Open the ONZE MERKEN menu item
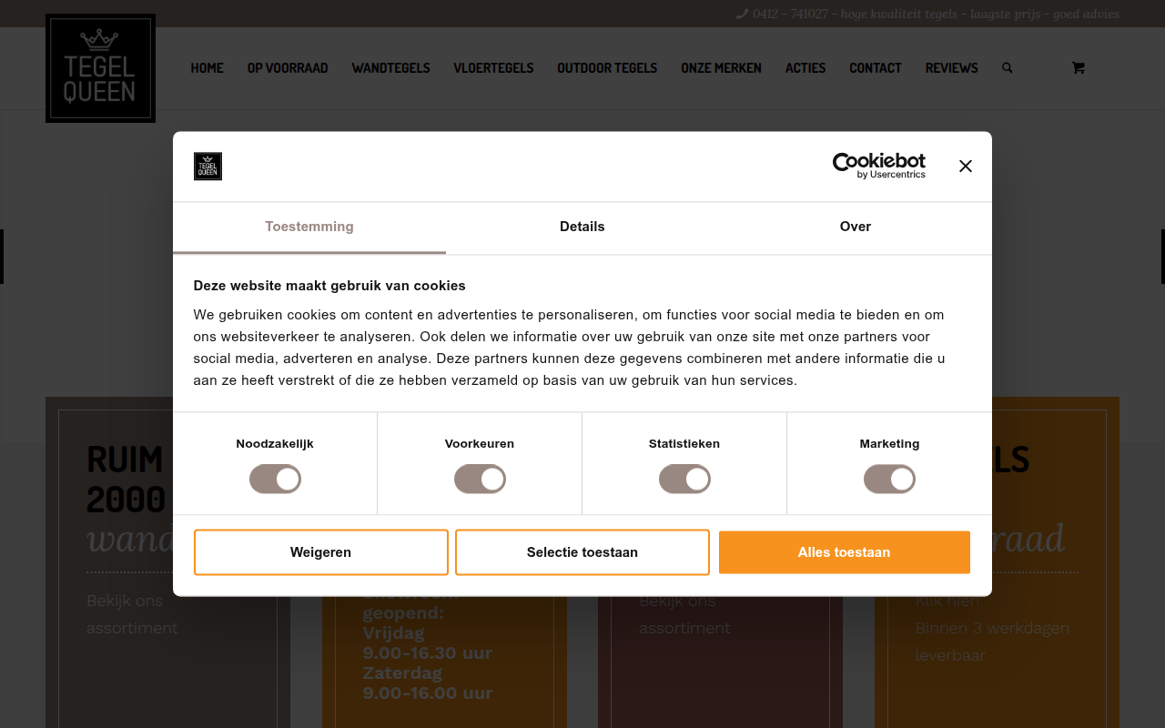This screenshot has width=1165, height=728. click(721, 68)
